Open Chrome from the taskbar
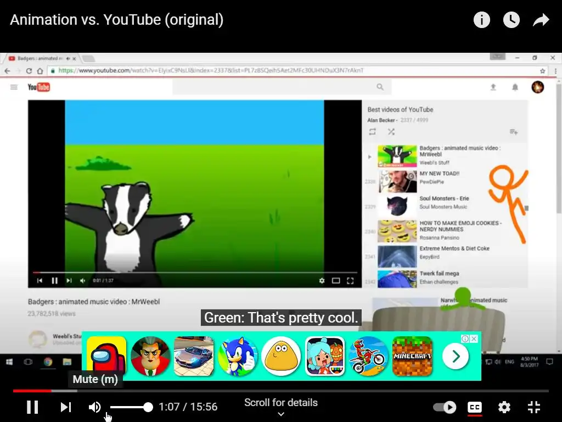 pos(48,362)
